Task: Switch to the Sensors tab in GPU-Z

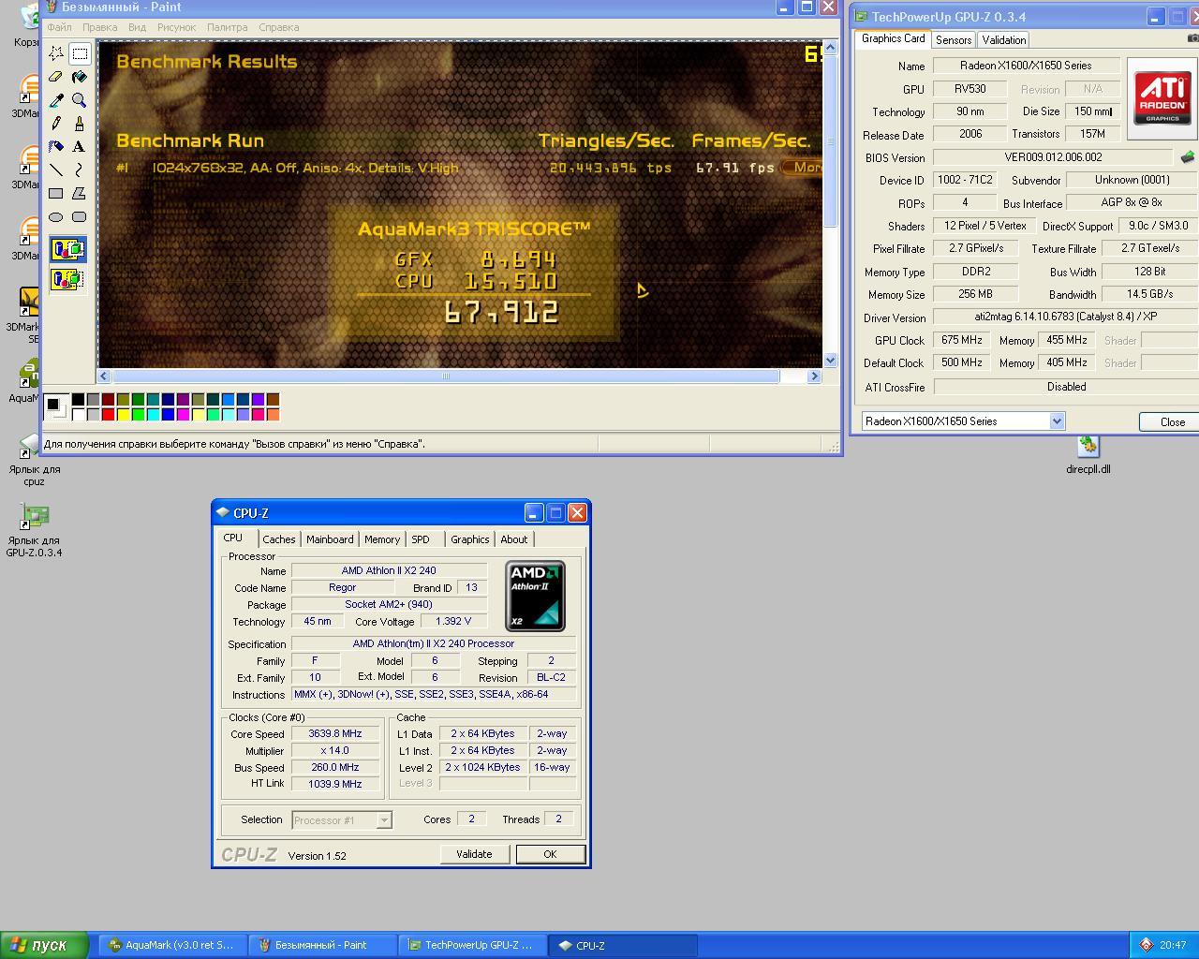Action: tap(953, 40)
